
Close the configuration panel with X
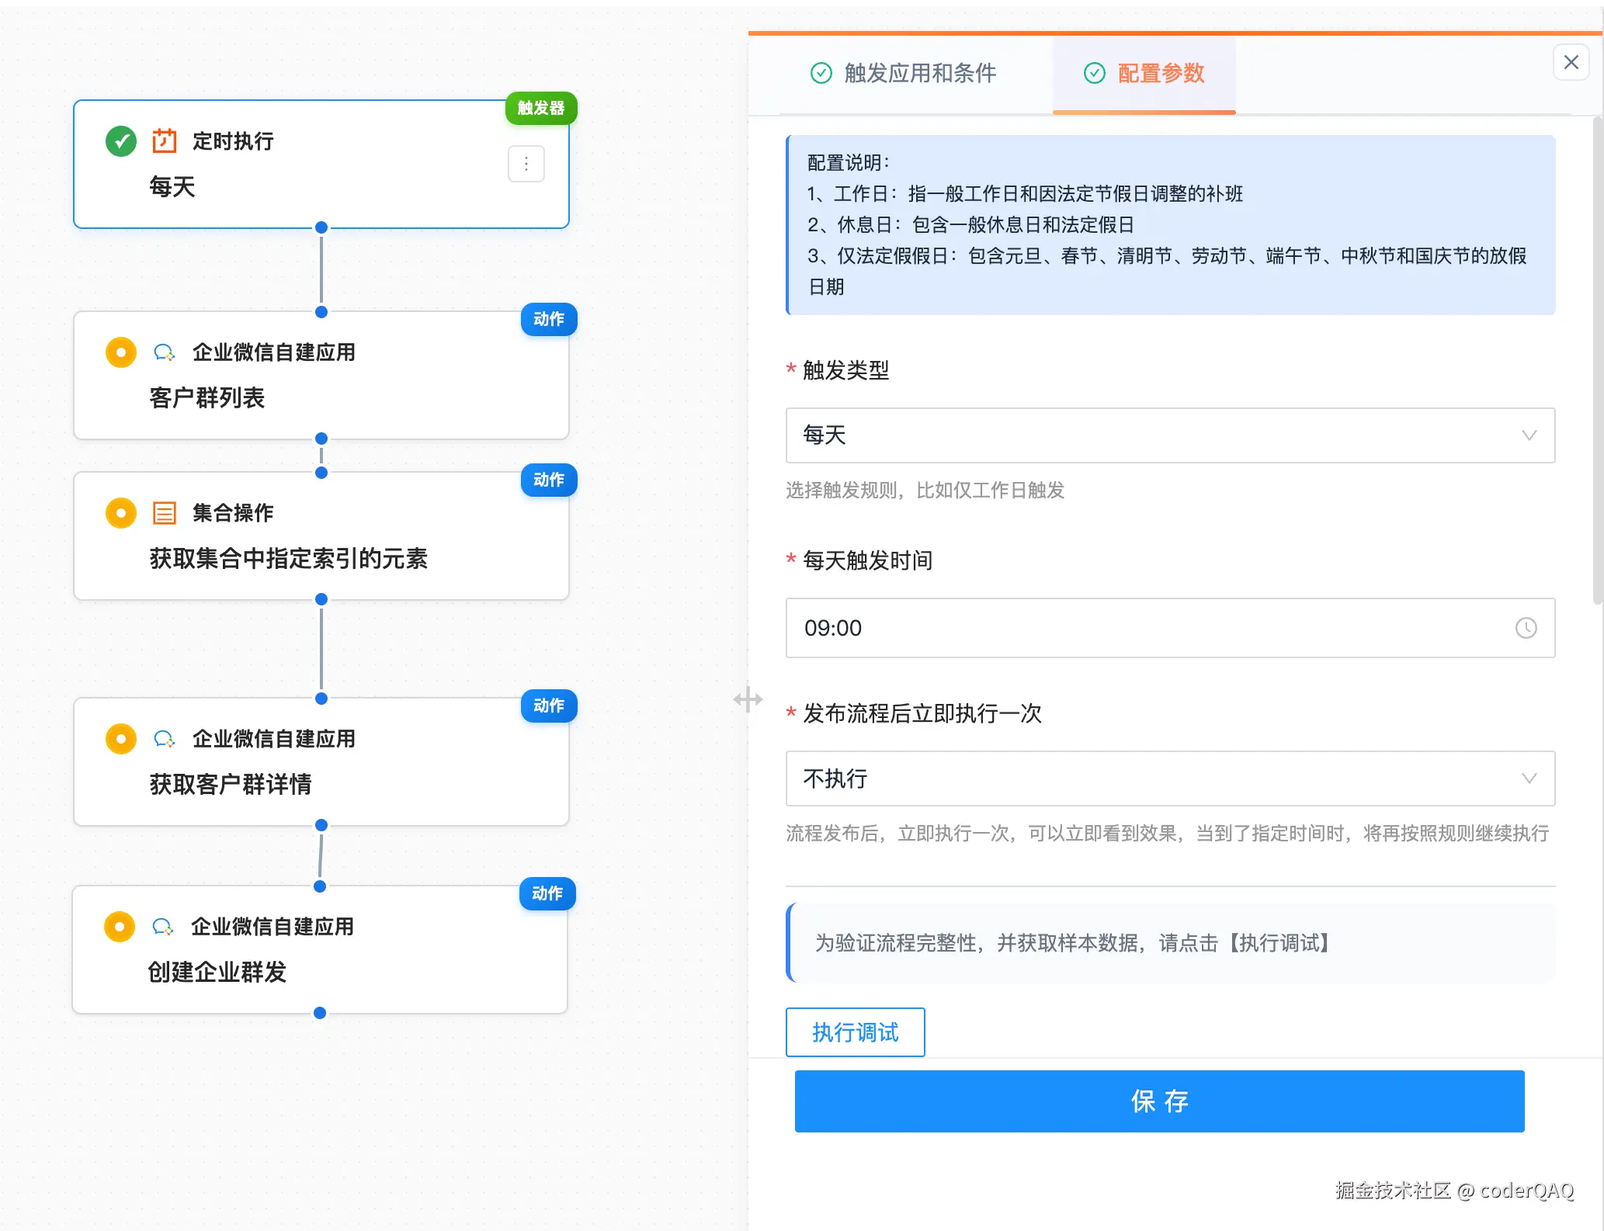[1571, 62]
